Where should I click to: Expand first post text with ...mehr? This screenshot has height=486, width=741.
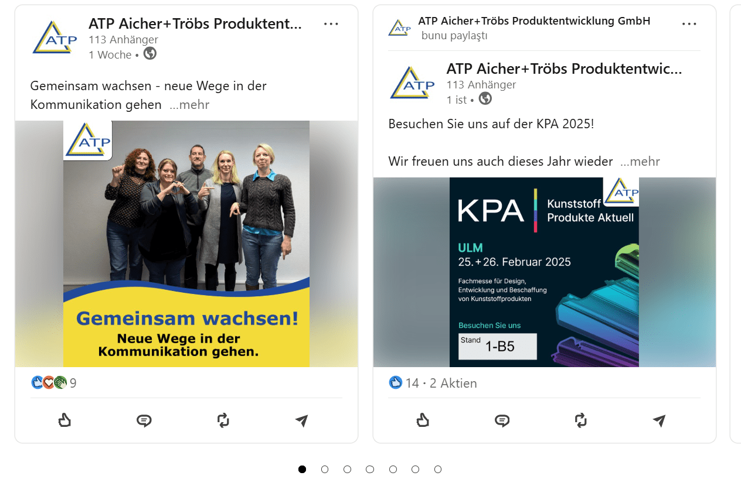[189, 105]
